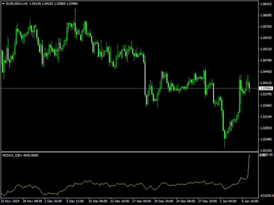Image resolution: width=274 pixels, height=205 pixels.
Task: Click price scale value 1.04125
Action: point(266,83)
